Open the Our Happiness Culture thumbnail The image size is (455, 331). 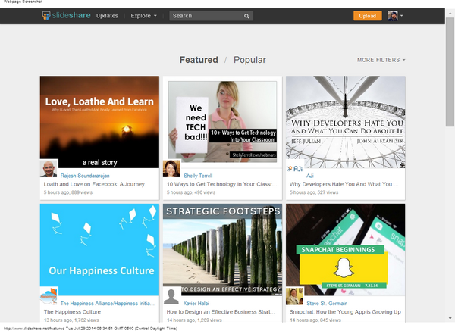(x=99, y=249)
